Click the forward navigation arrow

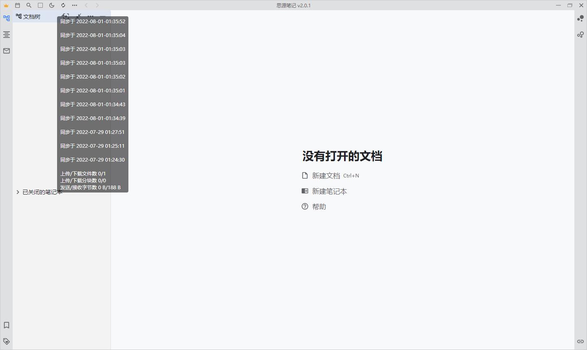[x=97, y=5]
